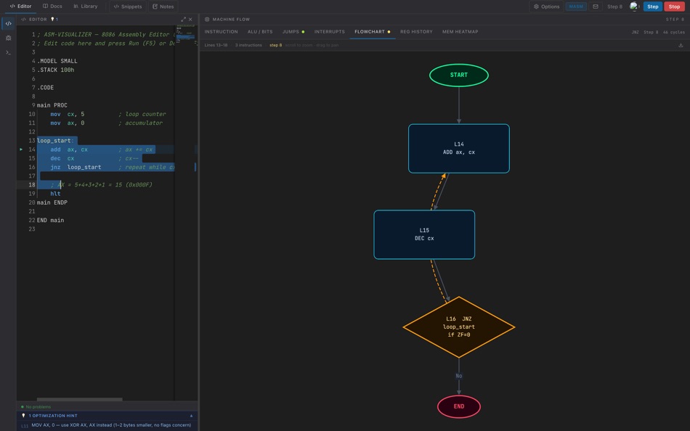Click the .MODEL SMALL directive line
Image resolution: width=690 pixels, height=431 pixels.
(x=57, y=61)
